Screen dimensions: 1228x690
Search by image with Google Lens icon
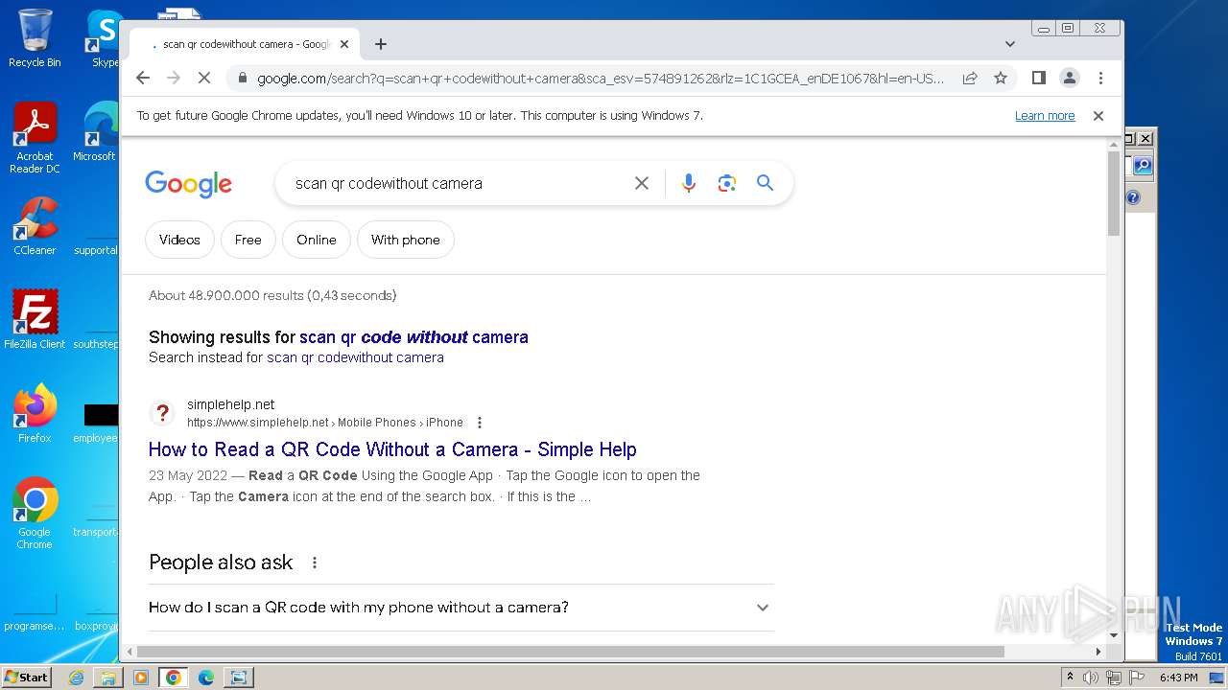click(726, 183)
